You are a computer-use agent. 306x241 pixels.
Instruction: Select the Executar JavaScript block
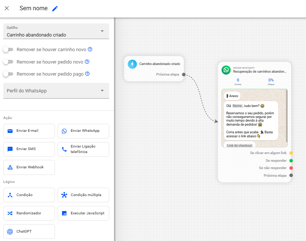click(x=83, y=213)
